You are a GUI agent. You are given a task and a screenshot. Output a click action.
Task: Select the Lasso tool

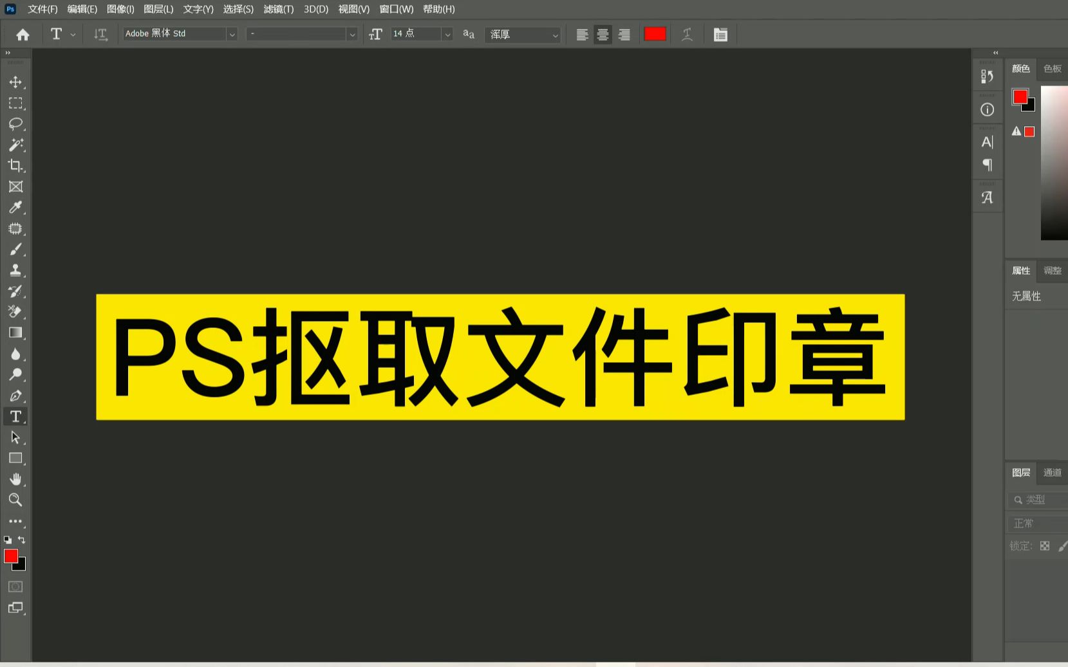pyautogui.click(x=15, y=123)
